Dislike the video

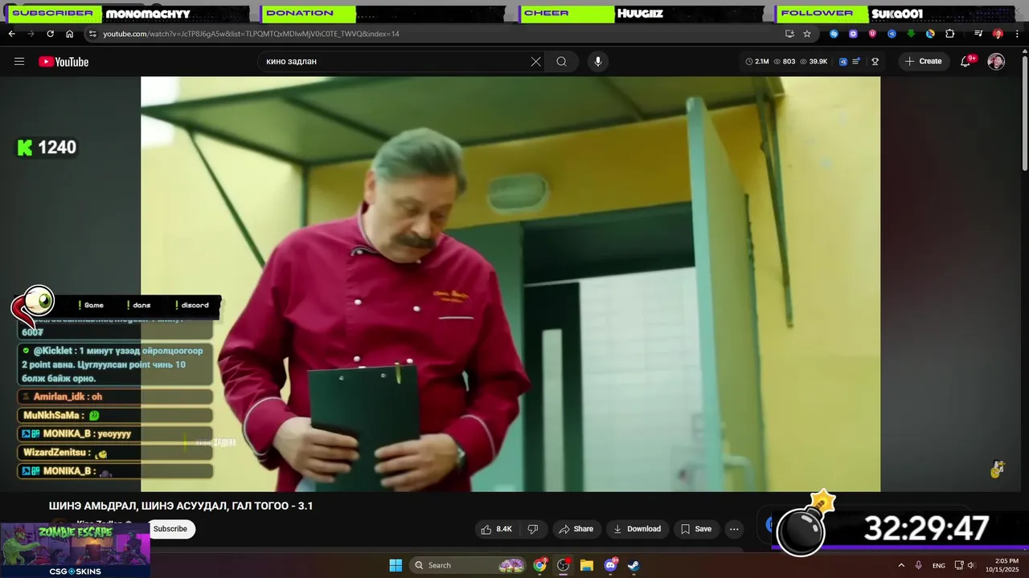(532, 529)
